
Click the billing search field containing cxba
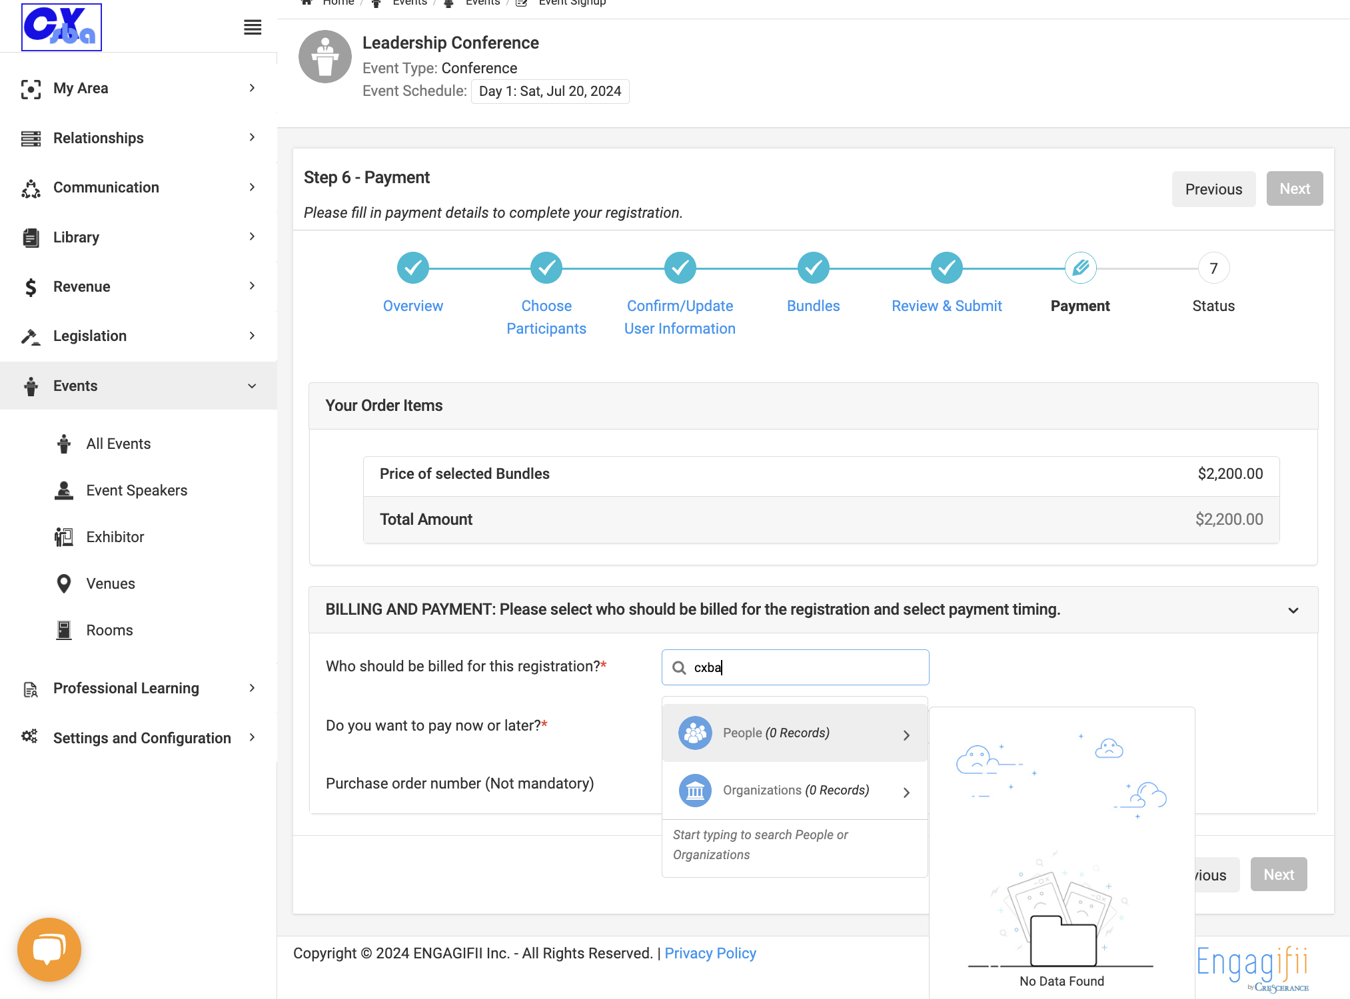[x=795, y=667]
